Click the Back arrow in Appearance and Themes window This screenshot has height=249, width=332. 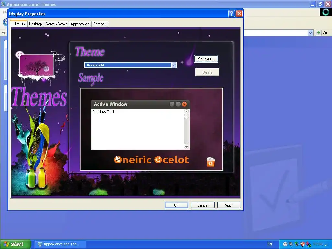[5, 22]
